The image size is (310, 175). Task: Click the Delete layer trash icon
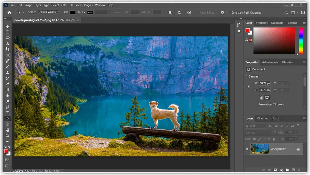(299, 170)
